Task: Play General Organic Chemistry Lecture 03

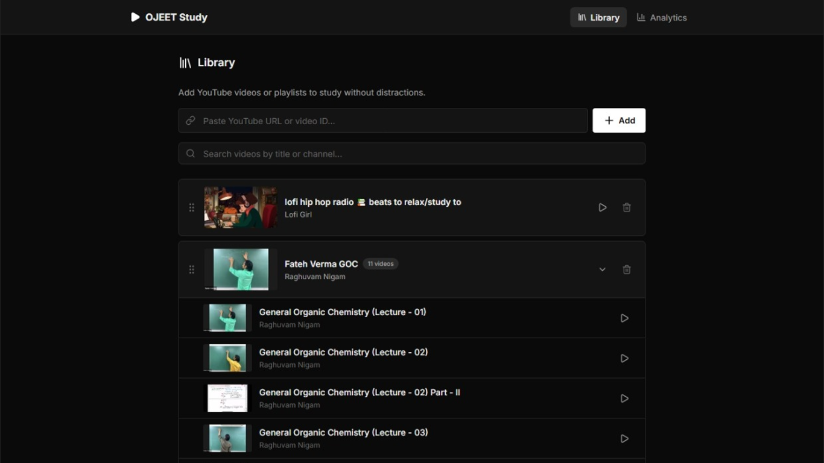Action: [x=624, y=439]
